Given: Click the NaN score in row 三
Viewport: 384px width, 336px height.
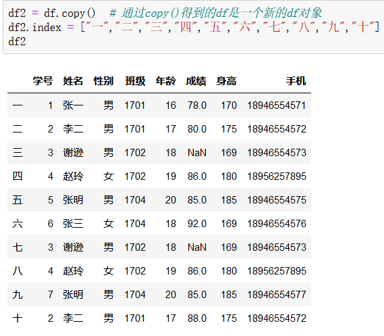Looking at the screenshot, I should pyautogui.click(x=197, y=153).
